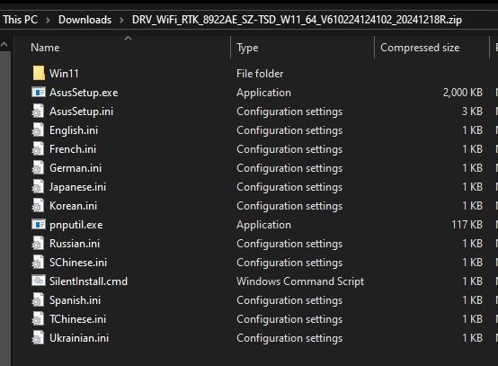Viewport: 498px width, 366px height.
Task: Click the zip file name breadcrumb segment
Action: pyautogui.click(x=297, y=20)
